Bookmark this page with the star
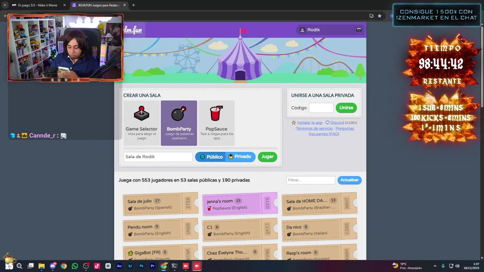 (380, 16)
